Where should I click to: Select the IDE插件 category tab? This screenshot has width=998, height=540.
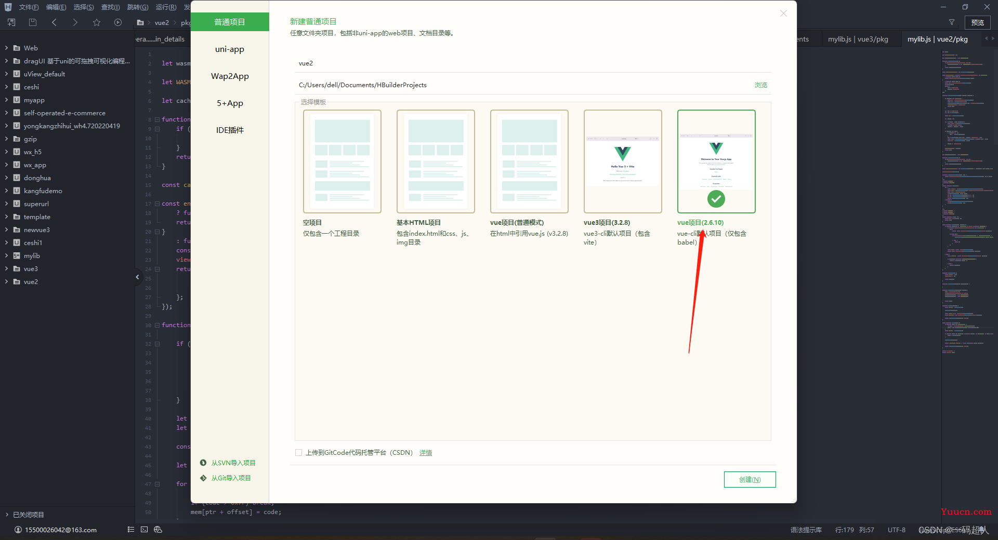pyautogui.click(x=230, y=130)
